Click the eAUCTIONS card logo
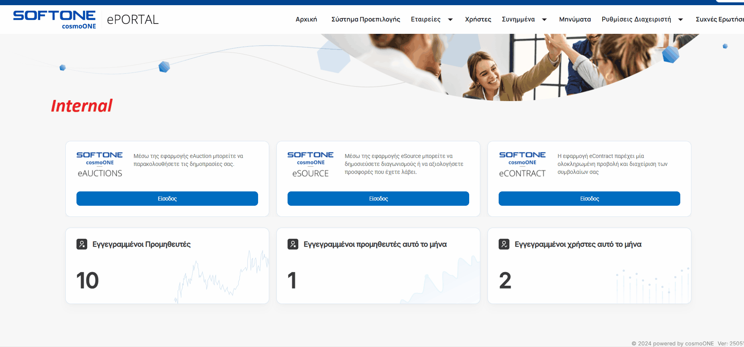 click(x=100, y=164)
